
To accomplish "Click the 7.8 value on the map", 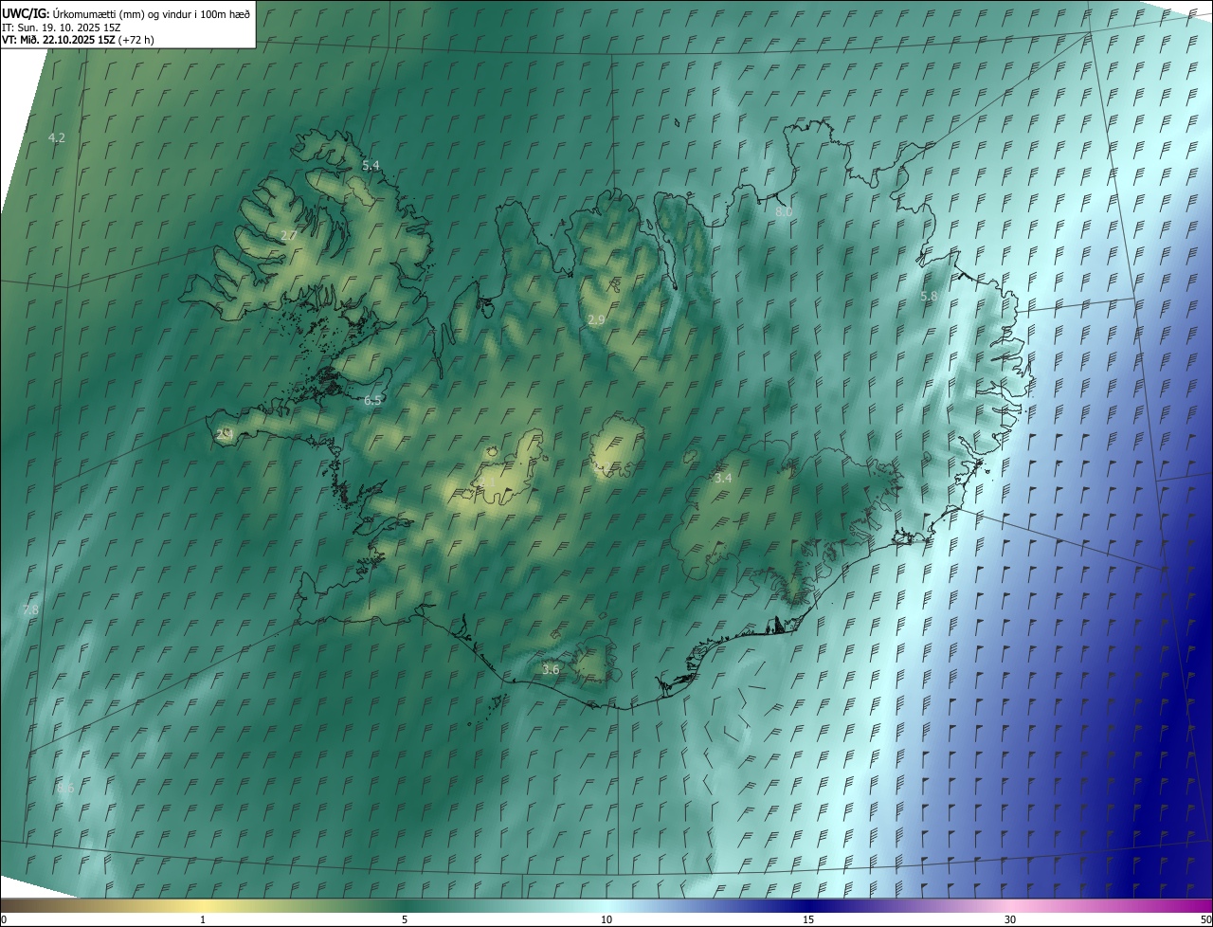I will pyautogui.click(x=31, y=609).
